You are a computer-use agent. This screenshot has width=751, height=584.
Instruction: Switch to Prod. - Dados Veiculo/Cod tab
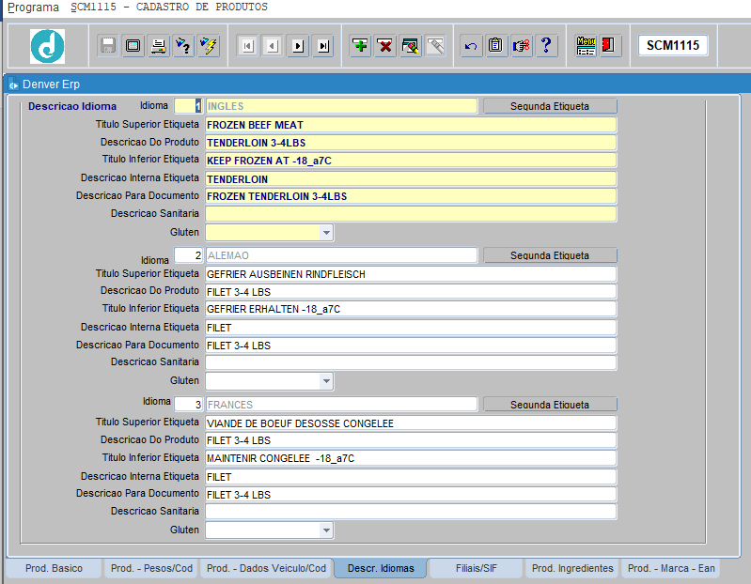tap(266, 568)
